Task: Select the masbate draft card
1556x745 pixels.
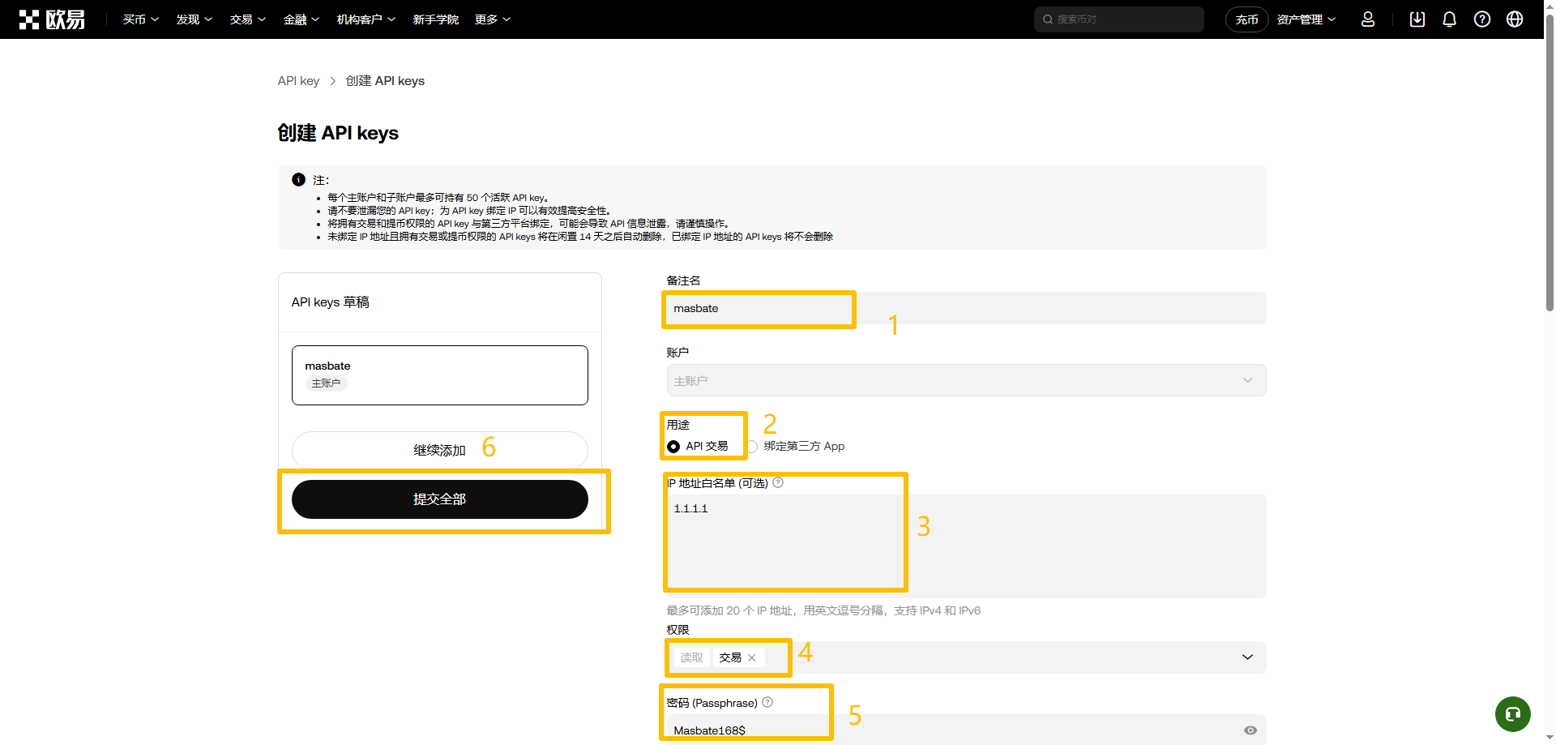Action: coord(440,375)
